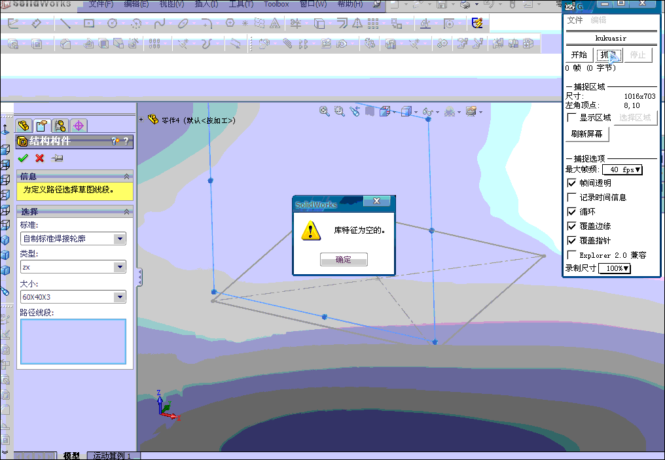
Task: Select the Mirror Entities tool
Action: [357, 24]
